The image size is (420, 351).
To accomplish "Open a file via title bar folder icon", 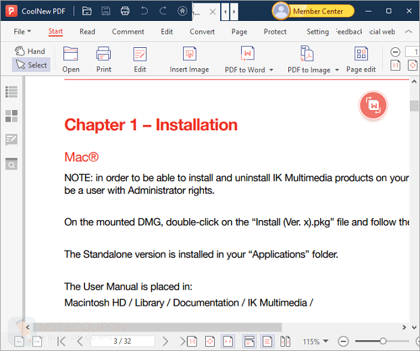I will (x=87, y=11).
